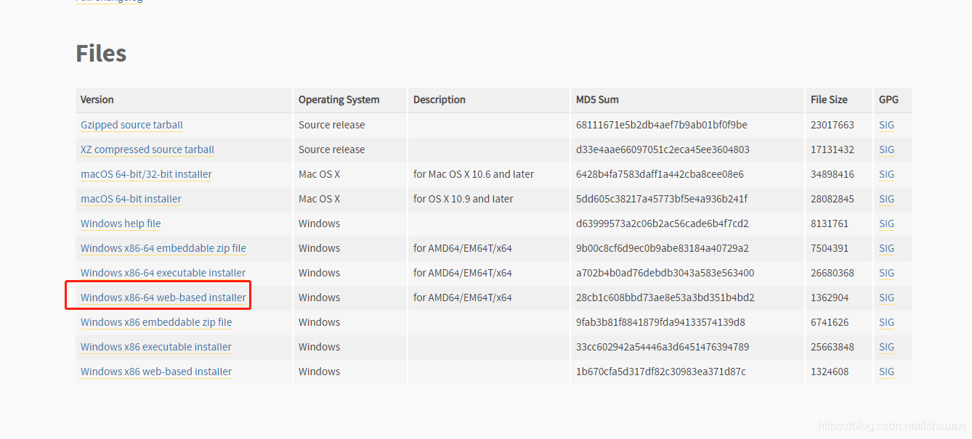Download Windows x86-64 embeddable zip file

(x=163, y=248)
